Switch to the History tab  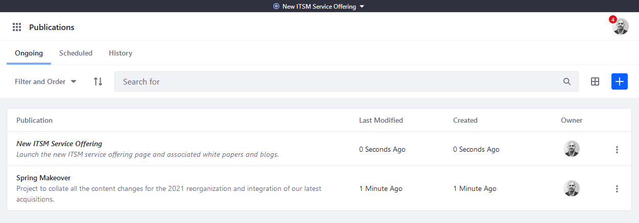pos(121,53)
